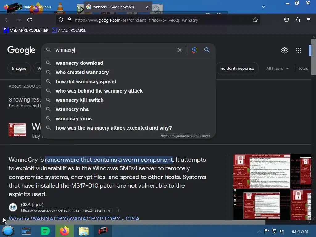Open the file explorer folder on the taskbar
Screen dimensions: 316x237
coord(83,231)
